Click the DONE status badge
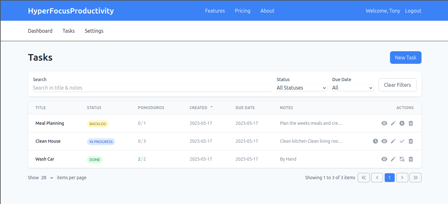Viewport: 448px width, 204px height. click(x=95, y=160)
